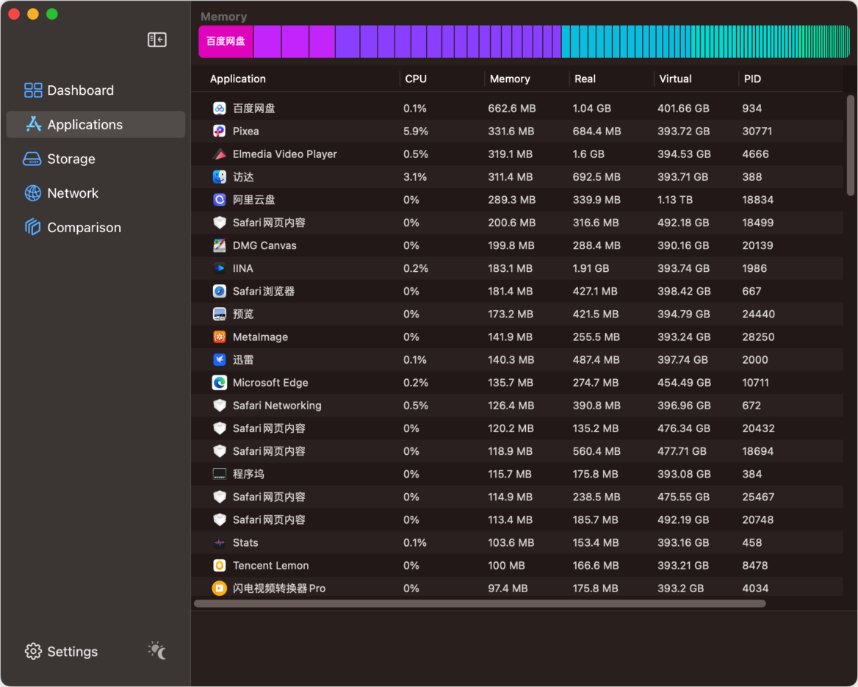
Task: Click the 1.91 GB real memory value
Action: (x=591, y=268)
